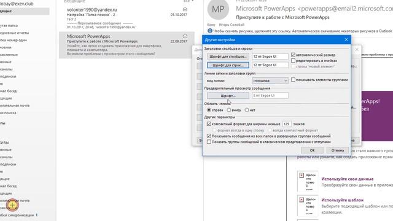Click the envelope icon on Microsoft PowerApps message
This screenshot has height=221, width=393.
pyautogui.click(x=185, y=36)
